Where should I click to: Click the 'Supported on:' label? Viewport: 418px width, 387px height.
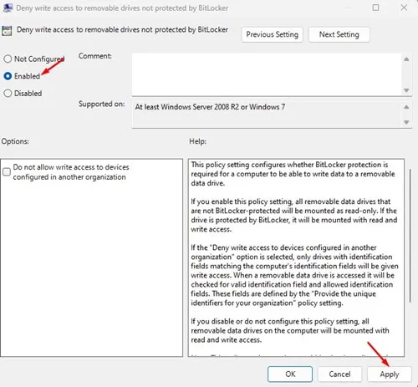coord(101,104)
